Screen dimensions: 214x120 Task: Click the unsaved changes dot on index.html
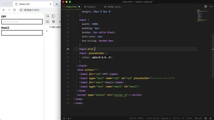79,7
